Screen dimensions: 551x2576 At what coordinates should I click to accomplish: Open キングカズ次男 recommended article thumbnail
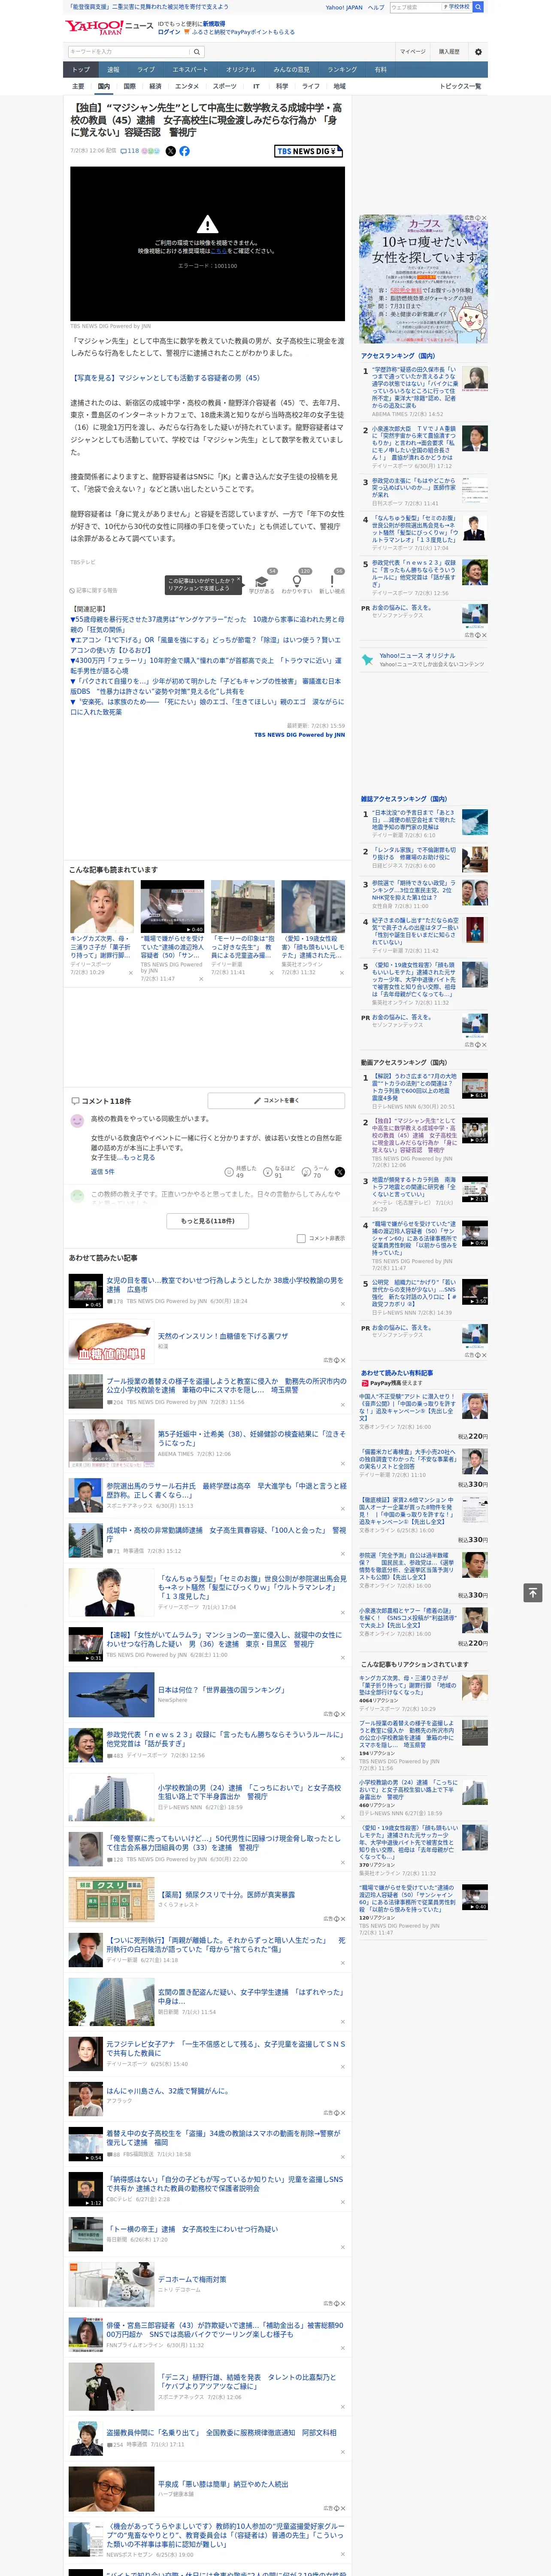tap(102, 906)
